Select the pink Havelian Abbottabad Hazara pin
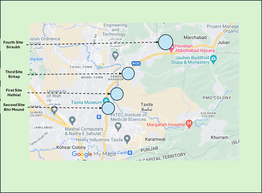This screenshot has height=193, width=262. [x=172, y=48]
